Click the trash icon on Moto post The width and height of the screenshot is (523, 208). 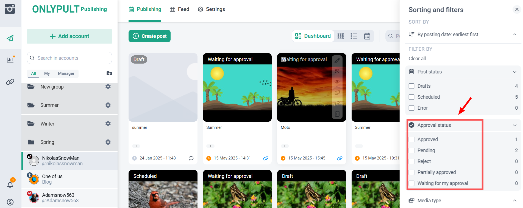point(337,113)
